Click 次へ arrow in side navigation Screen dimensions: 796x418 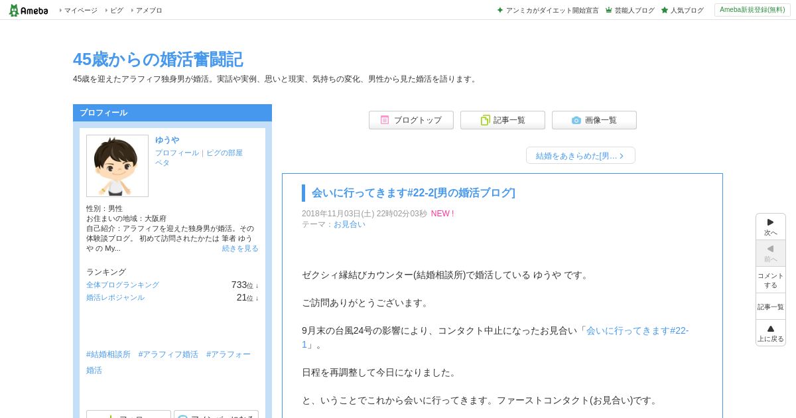(x=771, y=227)
